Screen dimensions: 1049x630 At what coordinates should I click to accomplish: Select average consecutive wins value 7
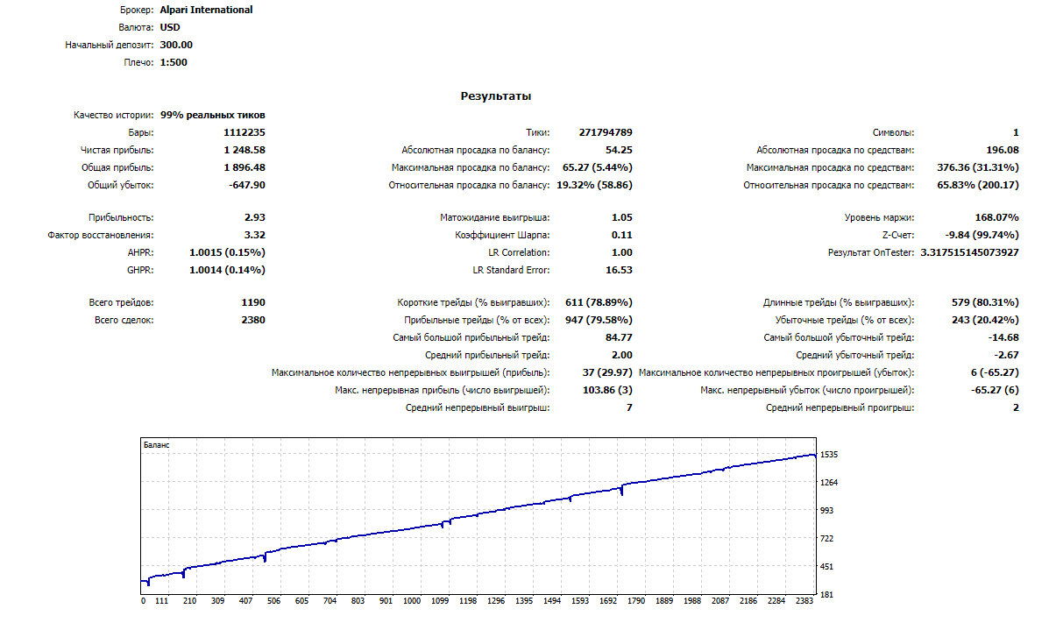629,407
